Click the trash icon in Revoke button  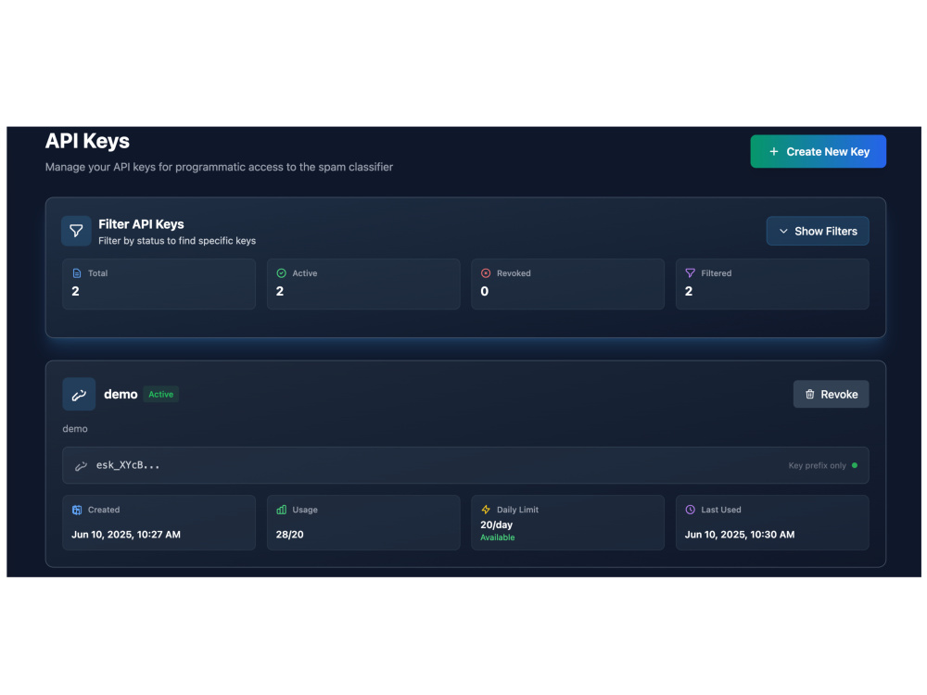[x=810, y=394]
